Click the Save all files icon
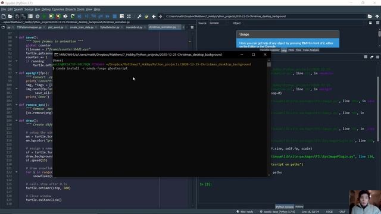This screenshot has width=381, height=214. coord(24,16)
